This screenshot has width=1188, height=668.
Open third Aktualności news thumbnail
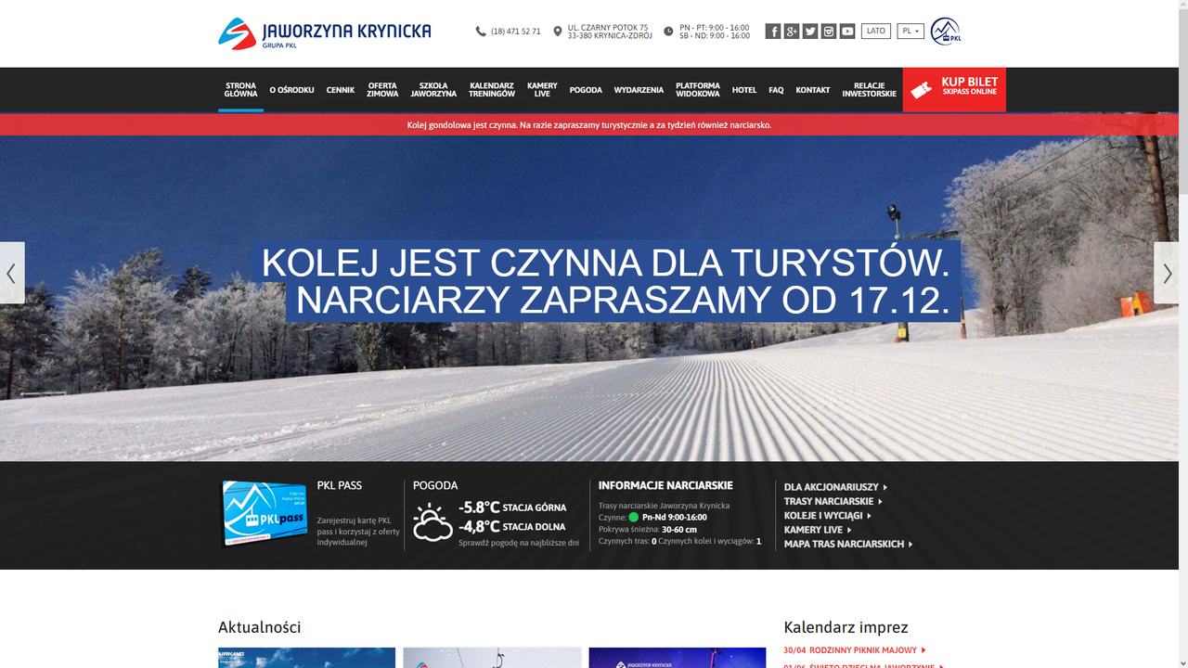[678, 658]
